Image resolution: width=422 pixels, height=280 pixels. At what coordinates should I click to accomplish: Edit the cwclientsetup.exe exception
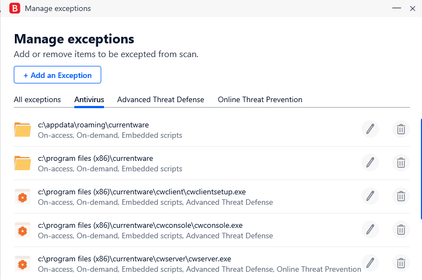[370, 196]
